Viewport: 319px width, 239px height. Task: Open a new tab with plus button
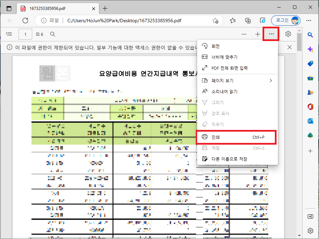coord(105,9)
